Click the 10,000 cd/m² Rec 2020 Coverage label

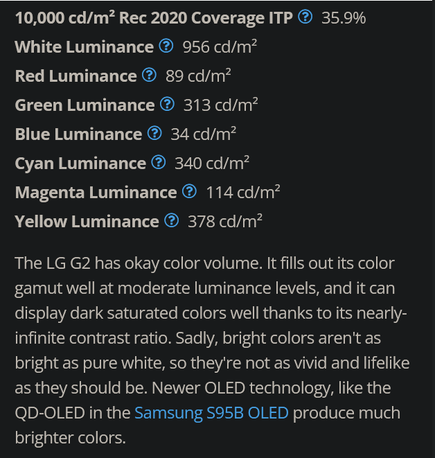pyautogui.click(x=154, y=17)
